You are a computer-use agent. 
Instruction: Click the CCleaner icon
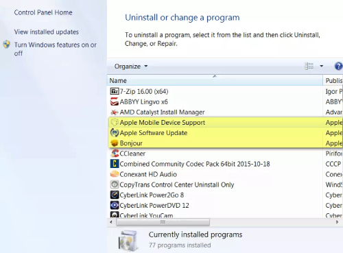click(115, 154)
